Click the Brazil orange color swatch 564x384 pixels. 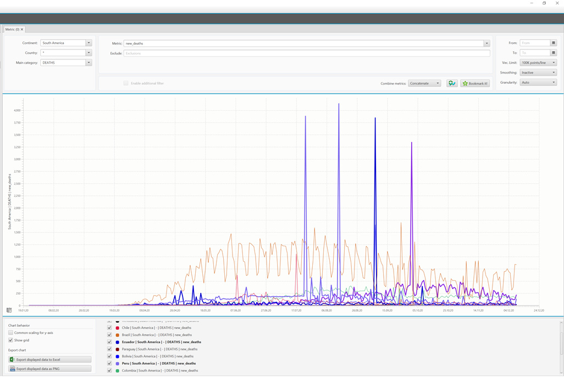tap(118, 335)
